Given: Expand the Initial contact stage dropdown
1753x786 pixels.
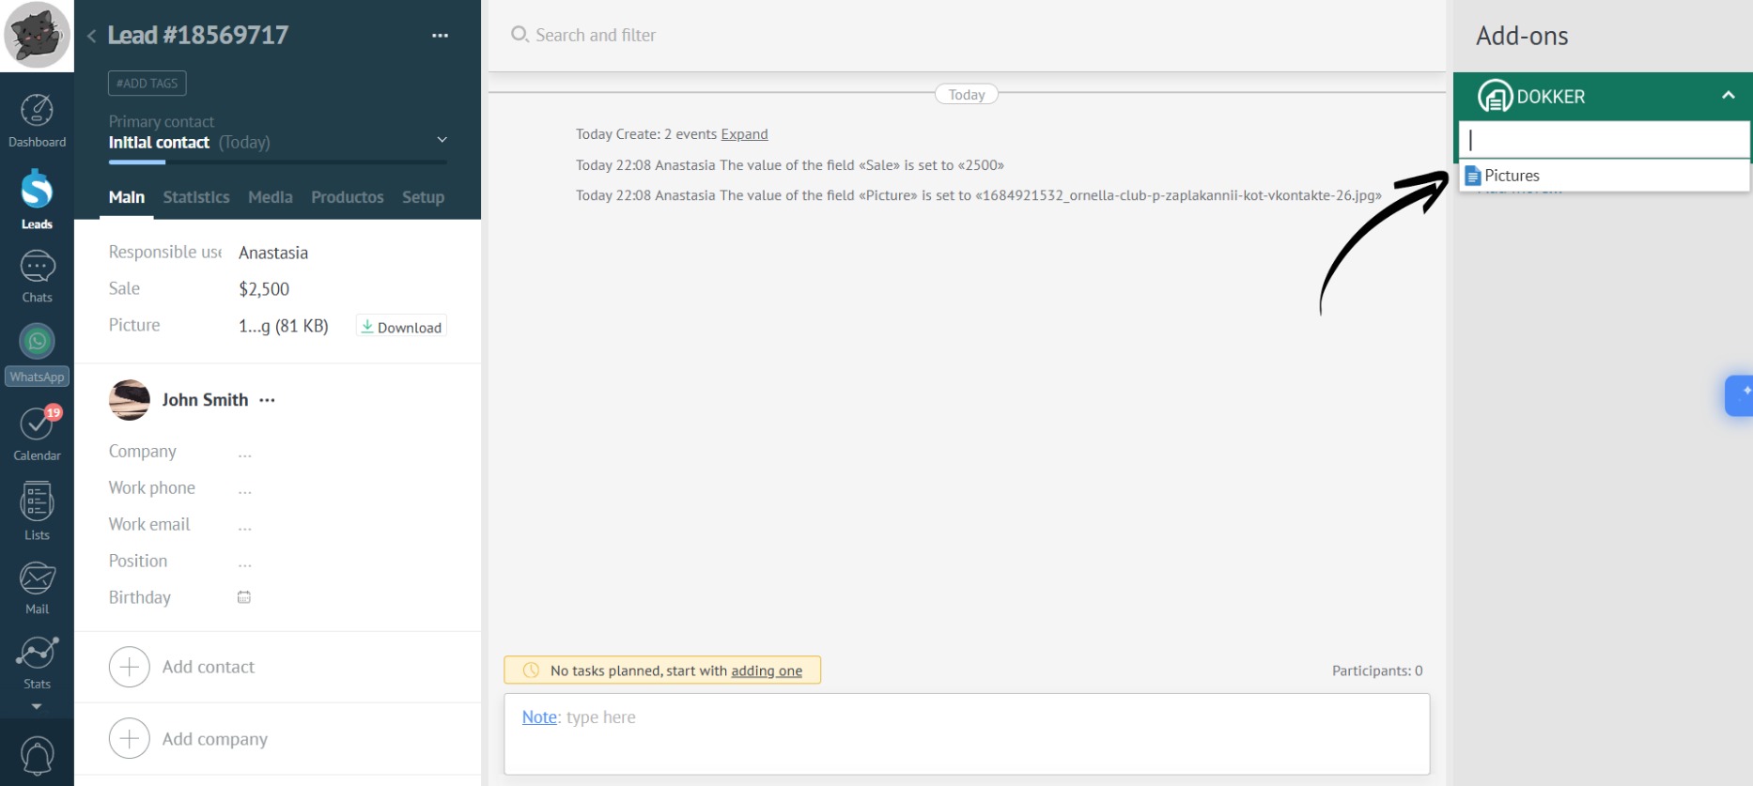Looking at the screenshot, I should click(x=442, y=140).
